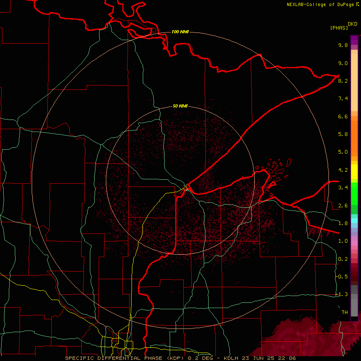Screen dimensions: 361x361
Task: Pick the cyan band on the color scale
Action: [354, 221]
